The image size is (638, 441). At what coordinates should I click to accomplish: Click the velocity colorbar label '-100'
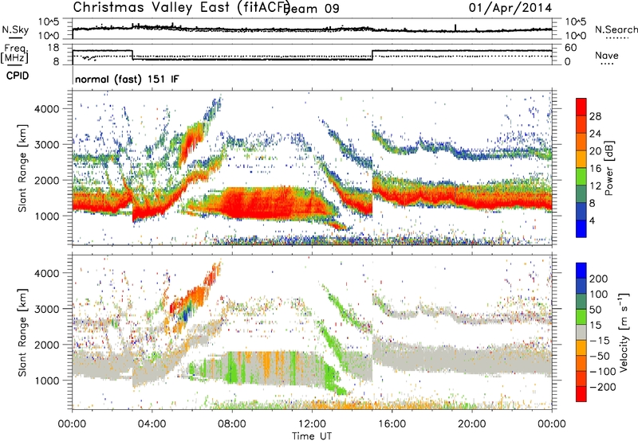602,372
